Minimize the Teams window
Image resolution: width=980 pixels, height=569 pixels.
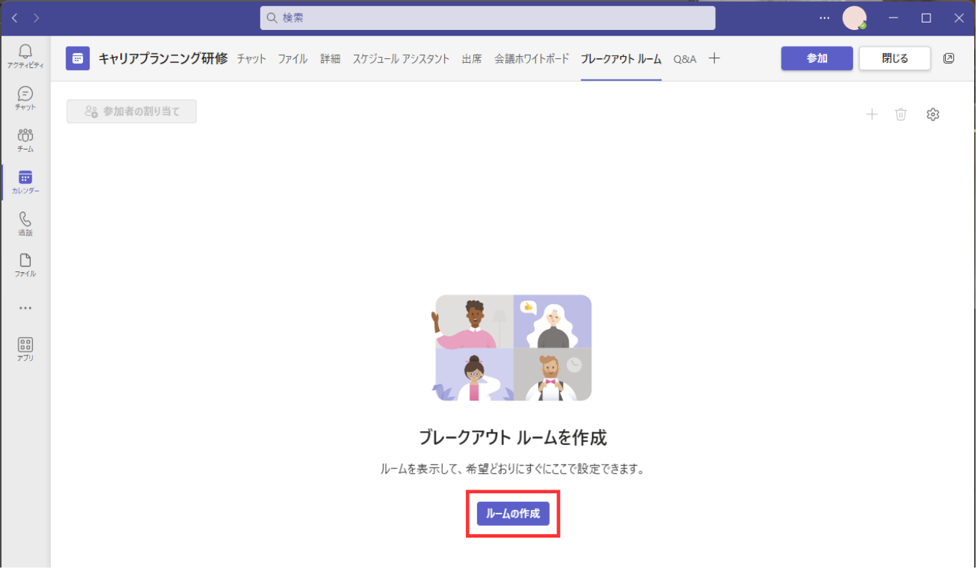(x=895, y=18)
